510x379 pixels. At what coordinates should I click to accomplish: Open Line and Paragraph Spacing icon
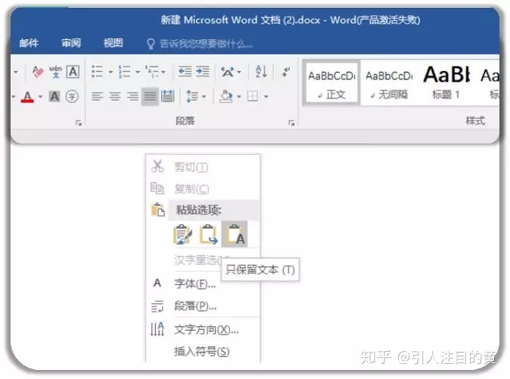[192, 97]
